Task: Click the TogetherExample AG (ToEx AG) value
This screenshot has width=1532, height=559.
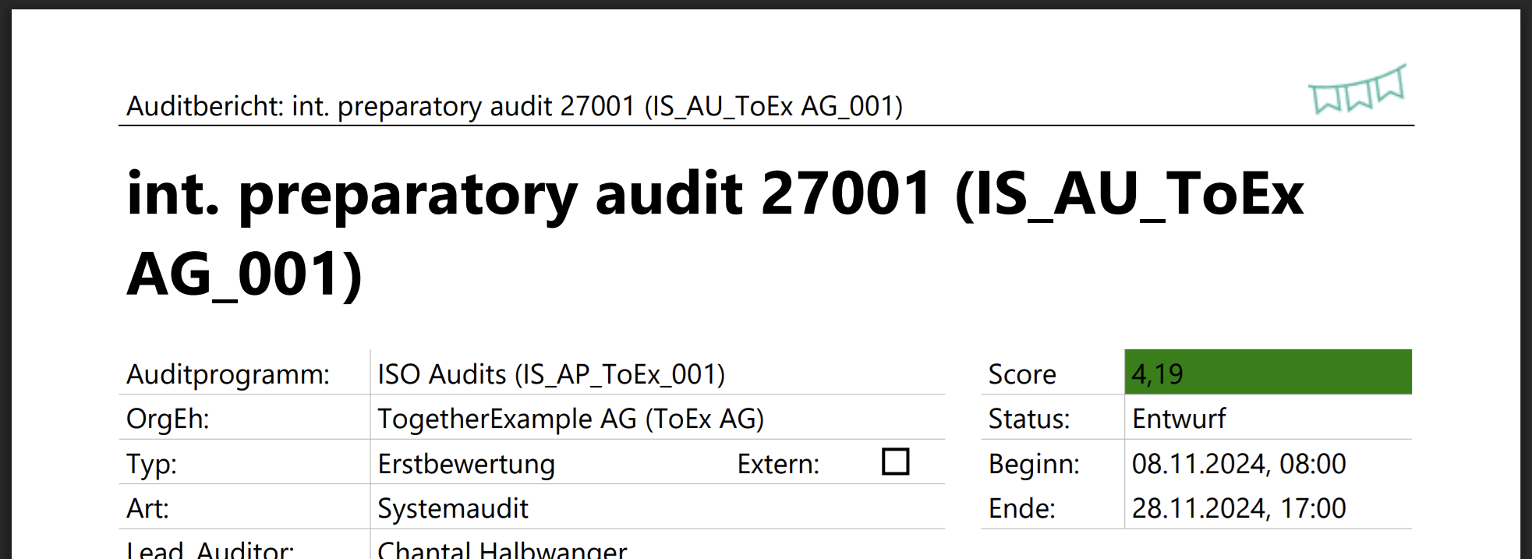Action: tap(570, 419)
